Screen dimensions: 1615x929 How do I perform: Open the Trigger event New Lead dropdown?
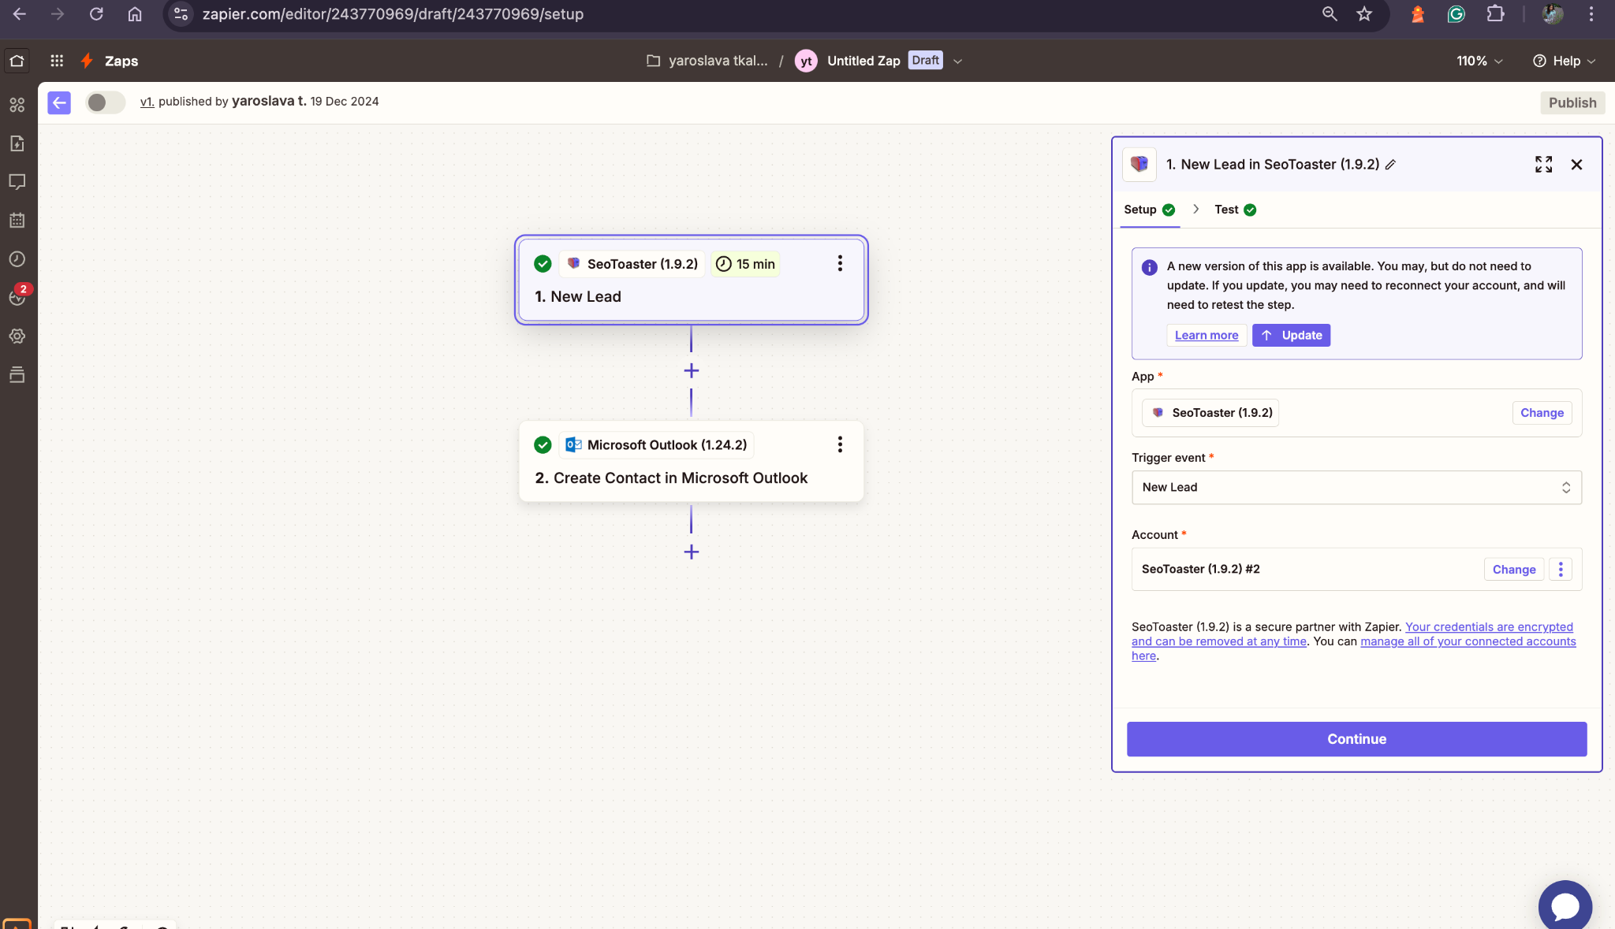[x=1356, y=487]
